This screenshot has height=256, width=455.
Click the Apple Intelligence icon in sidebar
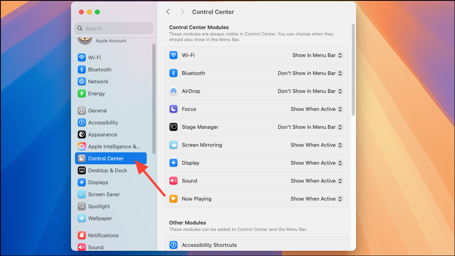pyautogui.click(x=81, y=147)
